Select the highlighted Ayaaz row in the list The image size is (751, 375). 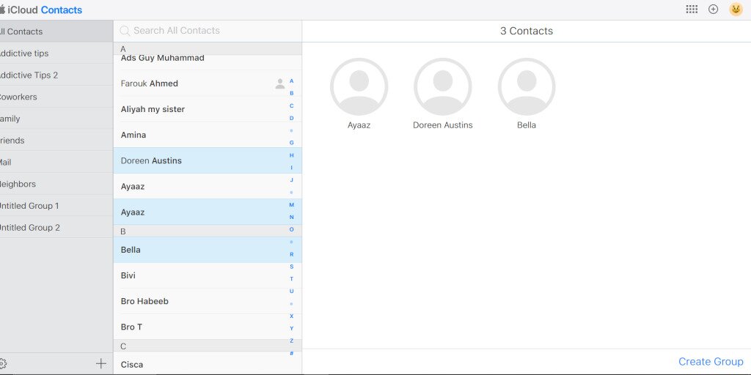click(208, 212)
